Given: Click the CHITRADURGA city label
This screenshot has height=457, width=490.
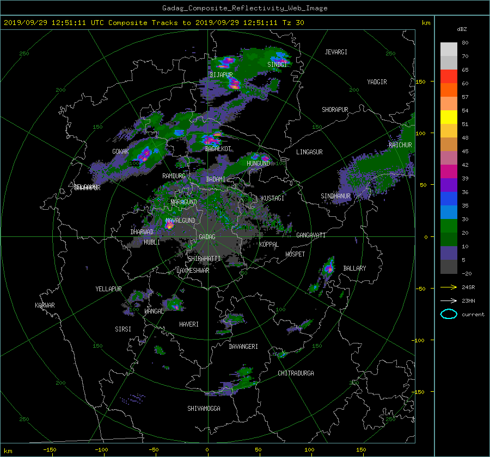Looking at the screenshot, I should pos(296,373).
